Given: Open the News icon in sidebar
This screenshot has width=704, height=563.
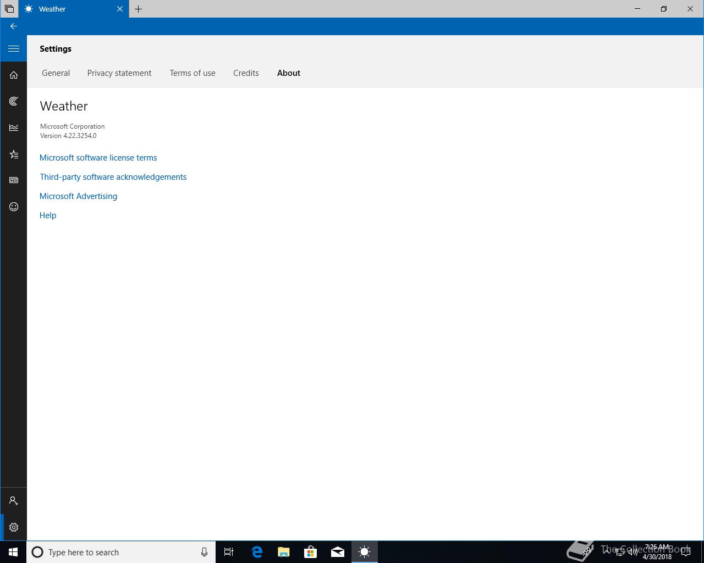Looking at the screenshot, I should click(14, 180).
